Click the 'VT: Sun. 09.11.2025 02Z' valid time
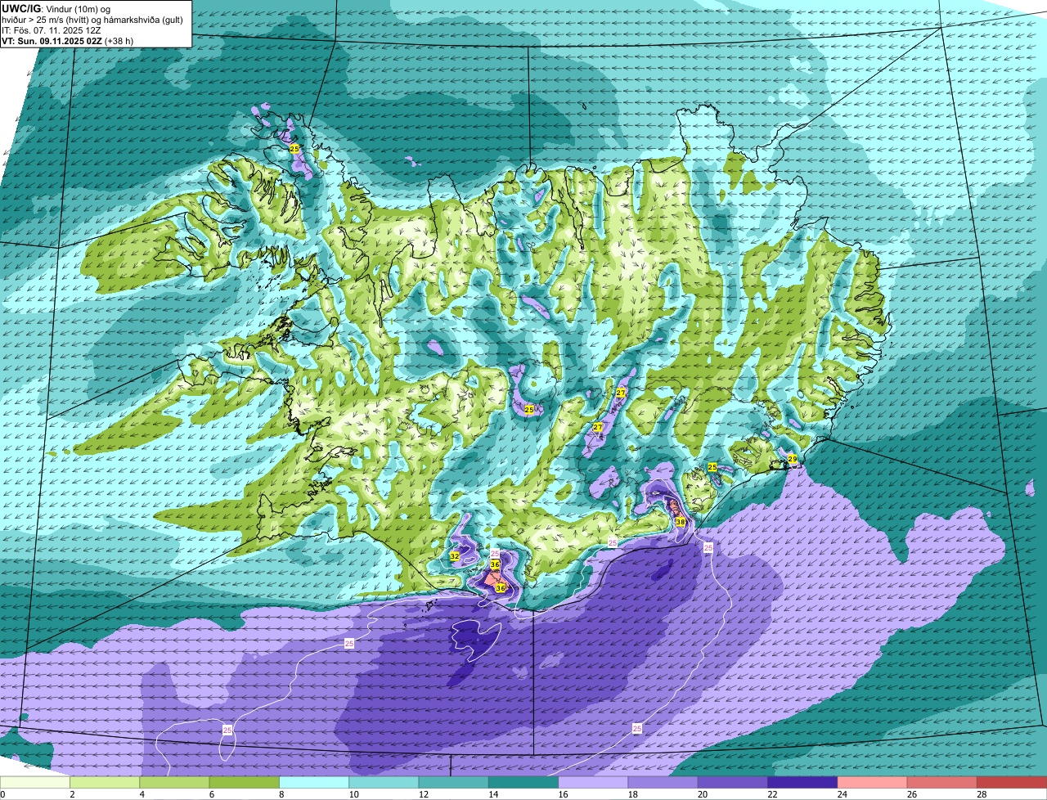This screenshot has width=1047, height=800. [52, 41]
